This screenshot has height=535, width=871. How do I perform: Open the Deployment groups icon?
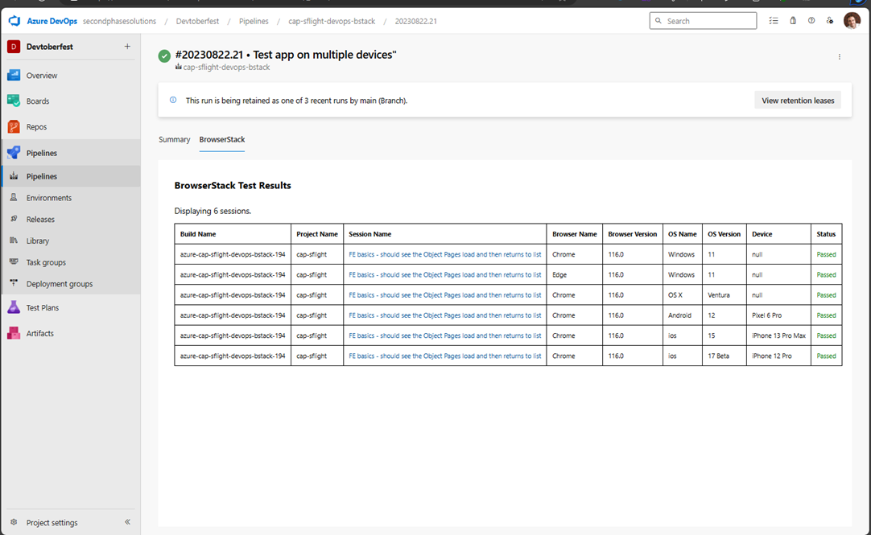(x=14, y=283)
